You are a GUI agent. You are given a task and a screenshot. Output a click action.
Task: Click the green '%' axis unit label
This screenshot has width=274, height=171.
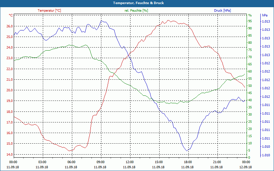tap(250, 15)
